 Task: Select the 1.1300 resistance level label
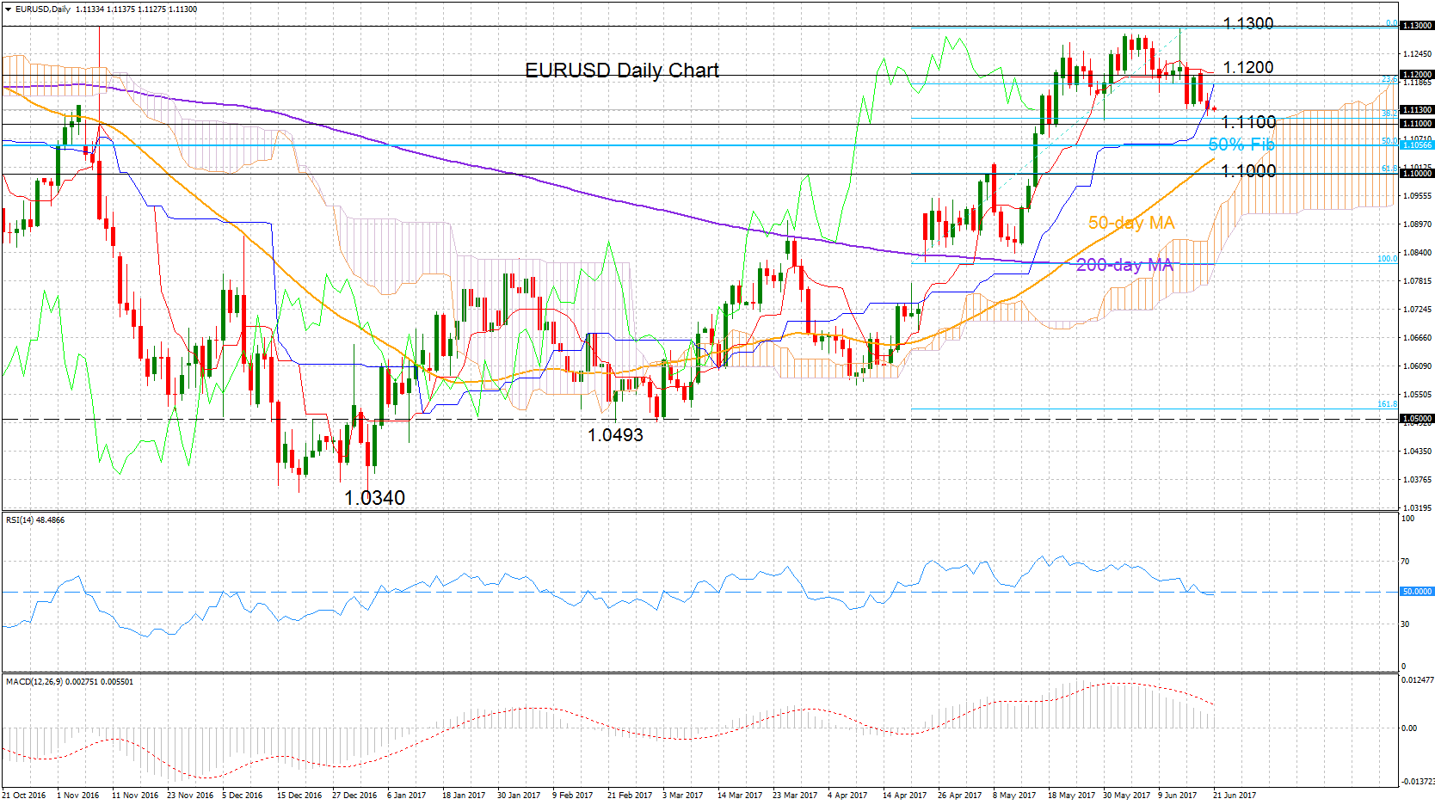tap(1248, 23)
